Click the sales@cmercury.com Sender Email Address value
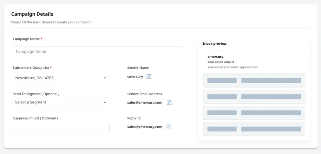321x154 pixels. tap(145, 102)
